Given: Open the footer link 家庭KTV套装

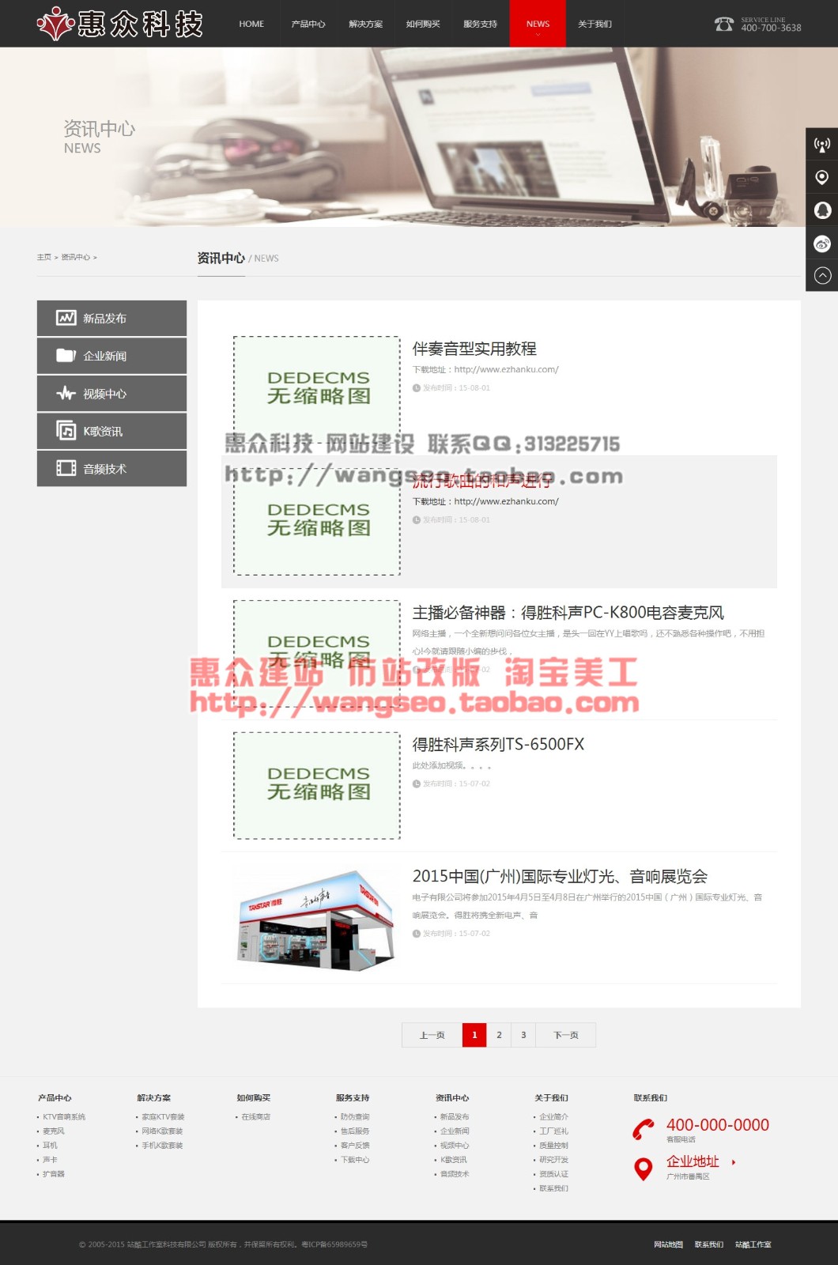Looking at the screenshot, I should [x=163, y=1117].
